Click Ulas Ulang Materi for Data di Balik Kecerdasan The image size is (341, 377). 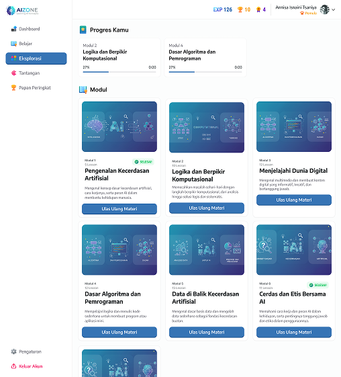[207, 332]
